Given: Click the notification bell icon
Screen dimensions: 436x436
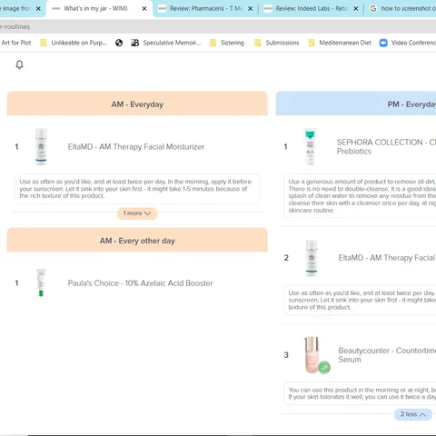Looking at the screenshot, I should pos(19,64).
